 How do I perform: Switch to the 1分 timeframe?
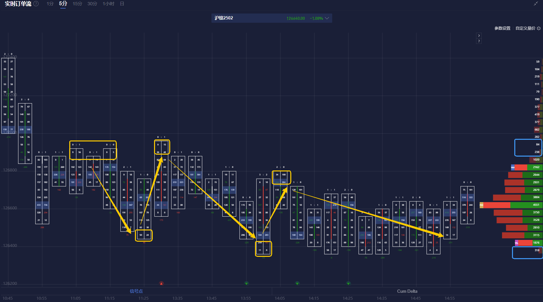click(x=50, y=4)
